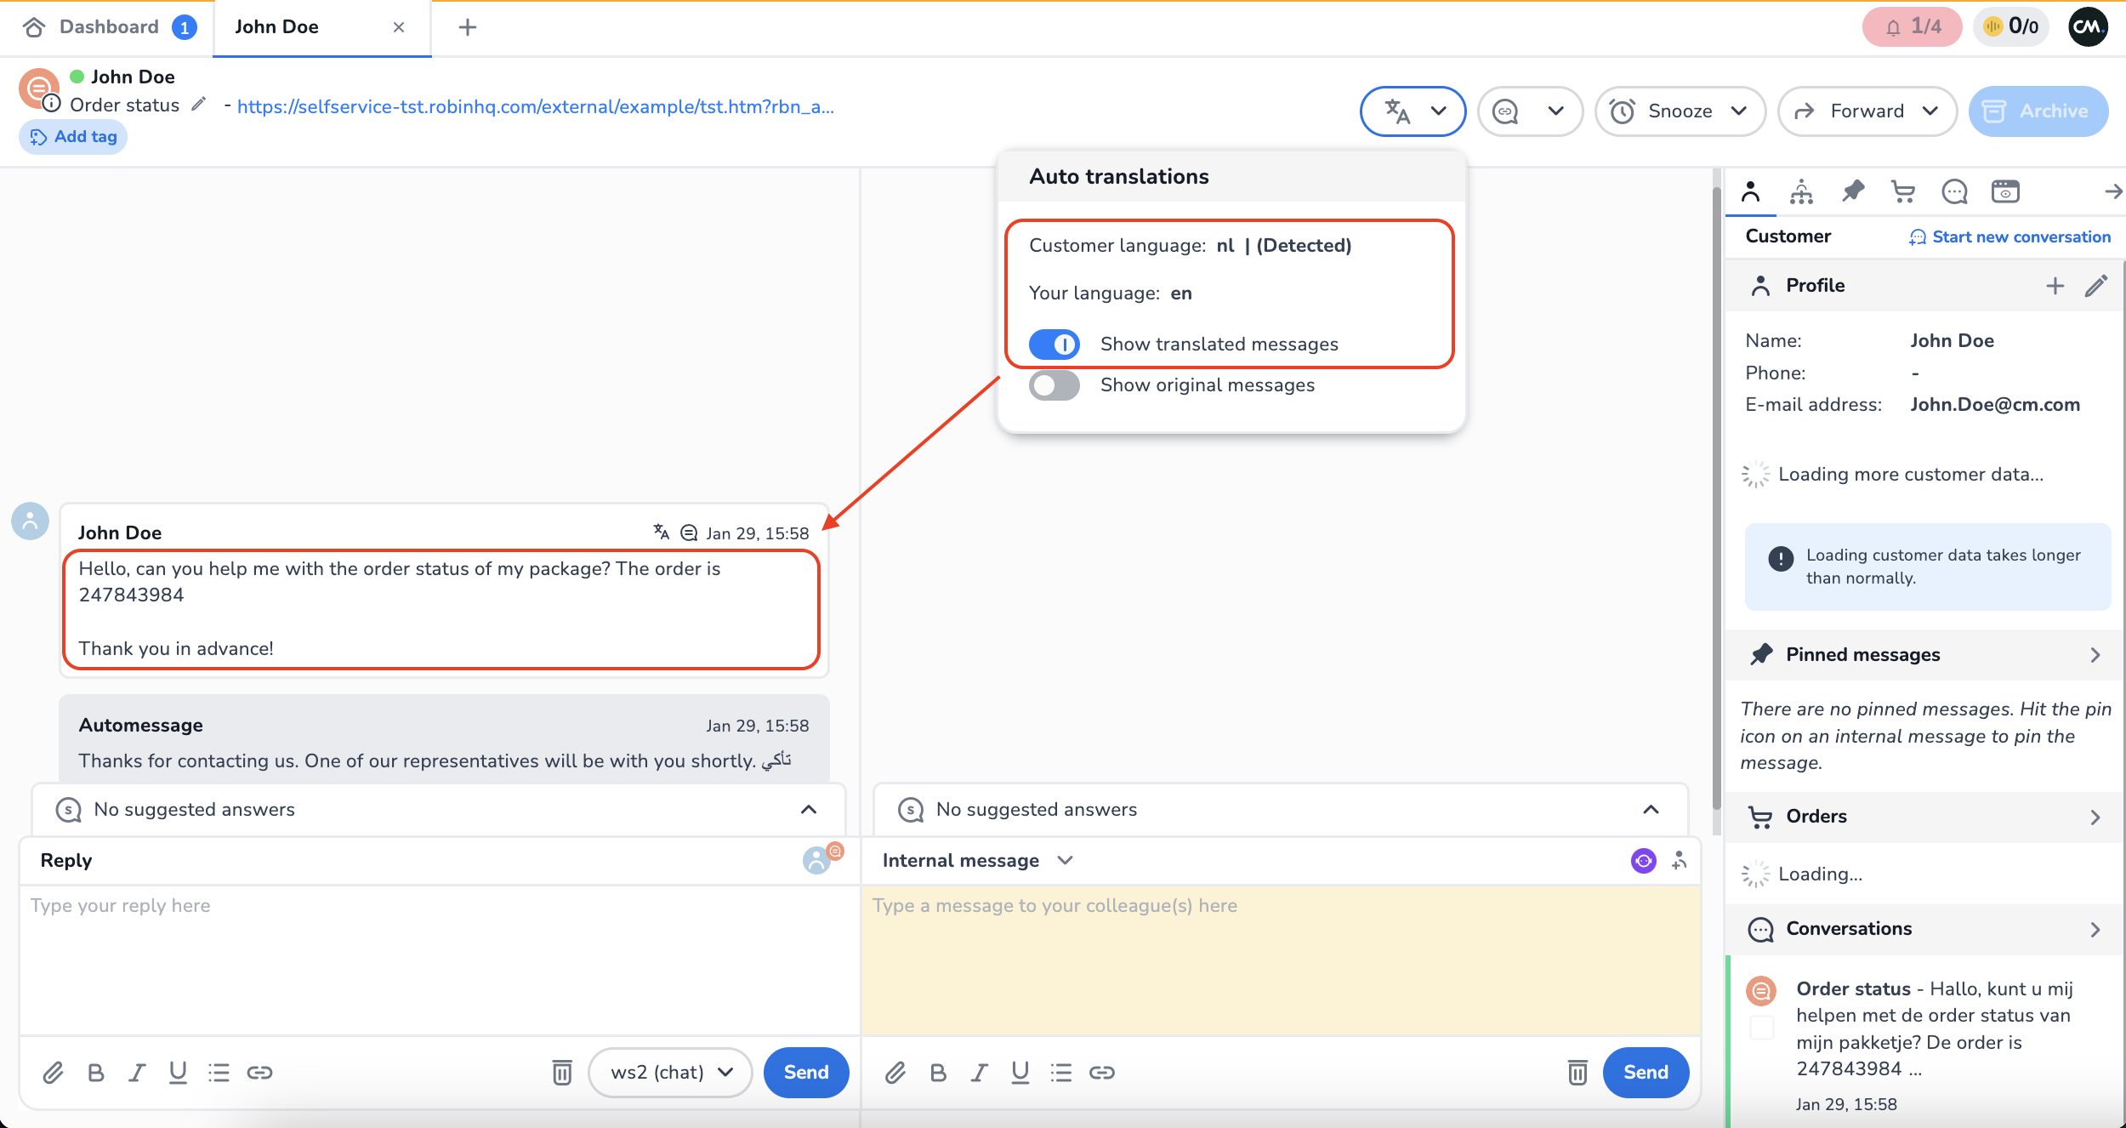Switch to the Dashboard tab
The image size is (2126, 1128).
coord(109,27)
